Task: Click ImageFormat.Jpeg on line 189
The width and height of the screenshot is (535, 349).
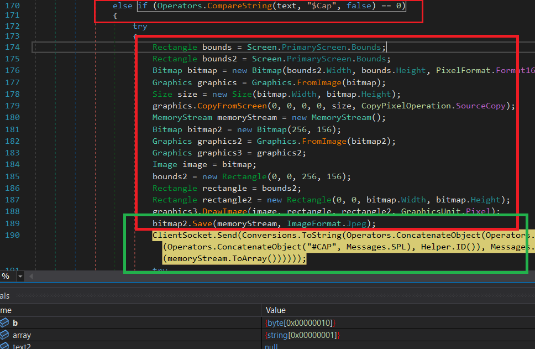Action: click(x=327, y=223)
